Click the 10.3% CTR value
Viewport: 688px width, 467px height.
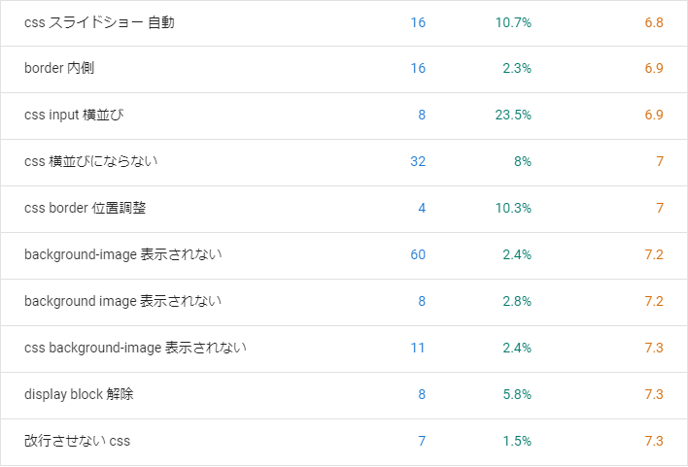pyautogui.click(x=513, y=209)
